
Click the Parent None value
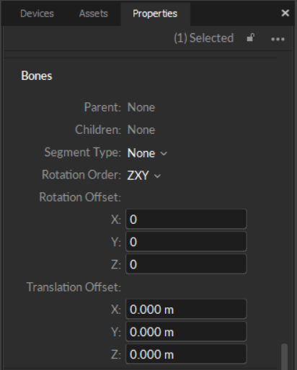(141, 107)
